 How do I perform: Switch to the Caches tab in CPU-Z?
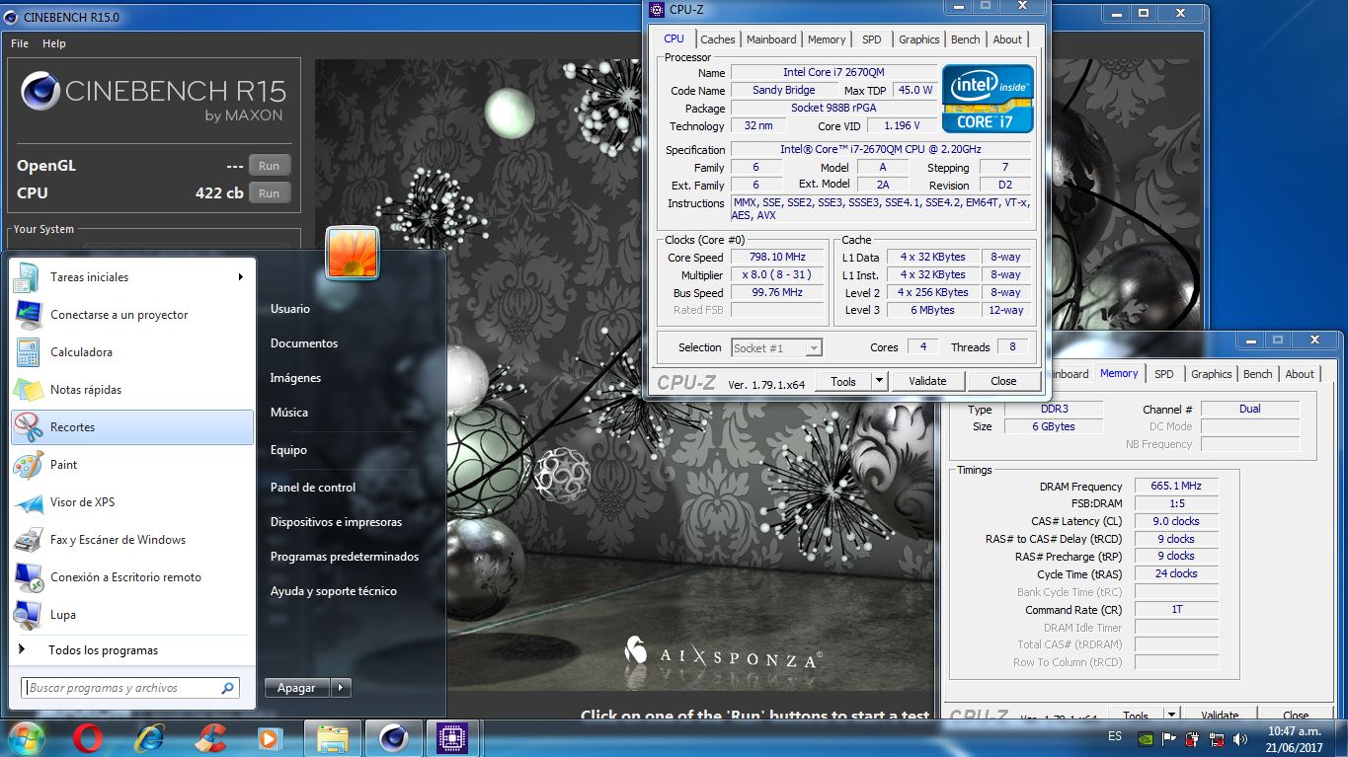coord(718,39)
